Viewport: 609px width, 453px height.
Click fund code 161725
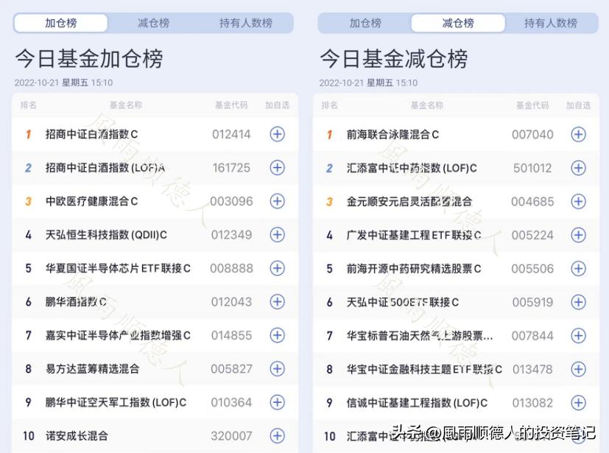coord(231,168)
